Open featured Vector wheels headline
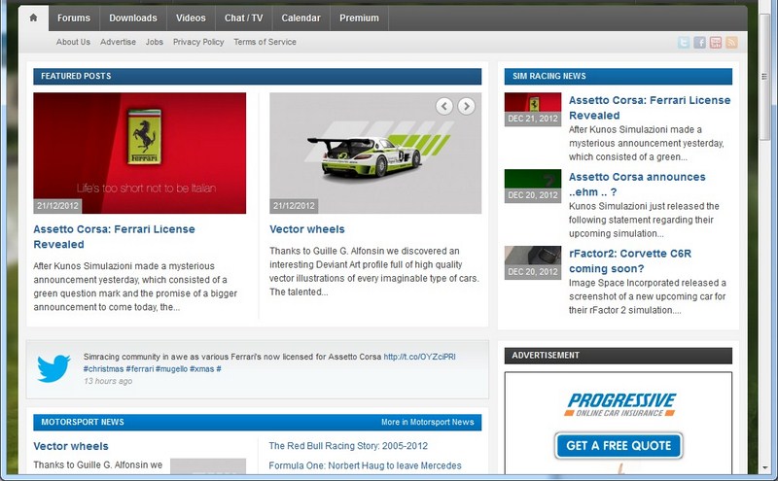The width and height of the screenshot is (778, 481). 306,229
